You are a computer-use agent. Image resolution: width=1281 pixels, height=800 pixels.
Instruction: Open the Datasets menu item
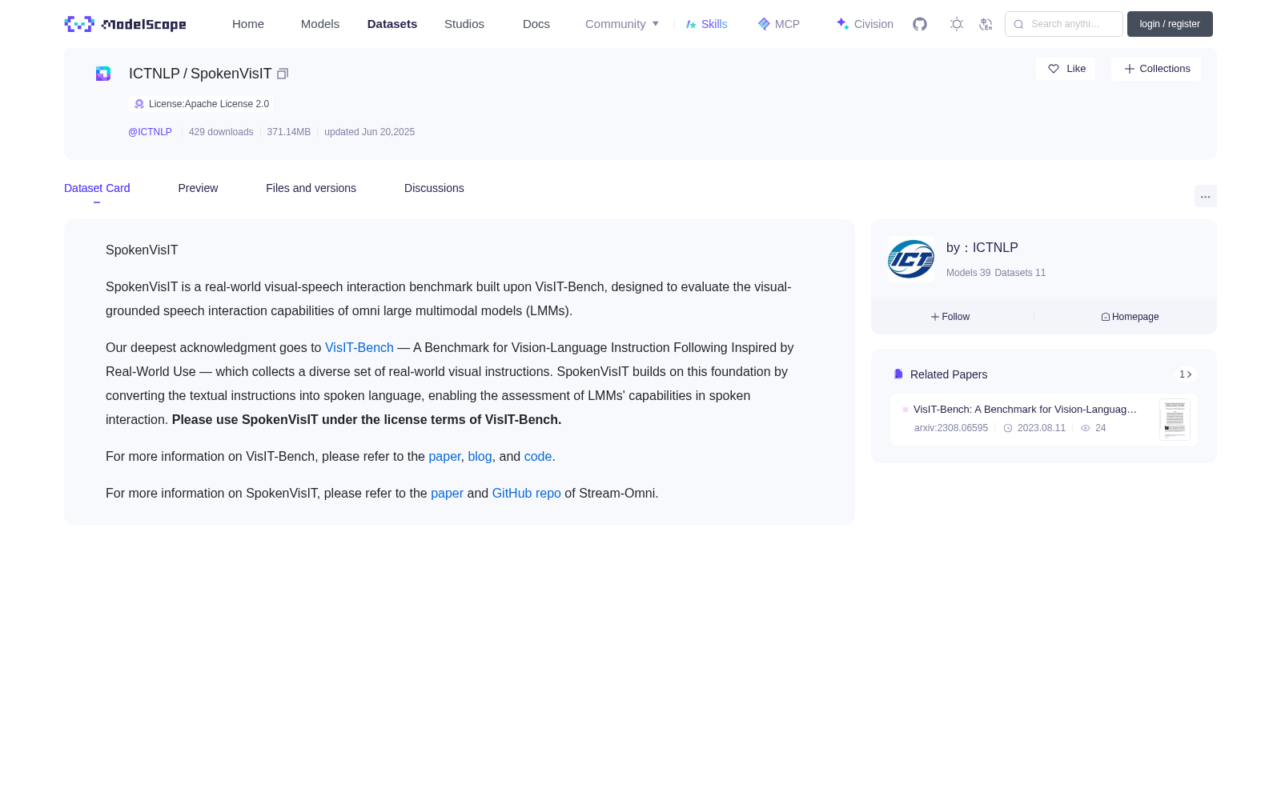pos(392,24)
